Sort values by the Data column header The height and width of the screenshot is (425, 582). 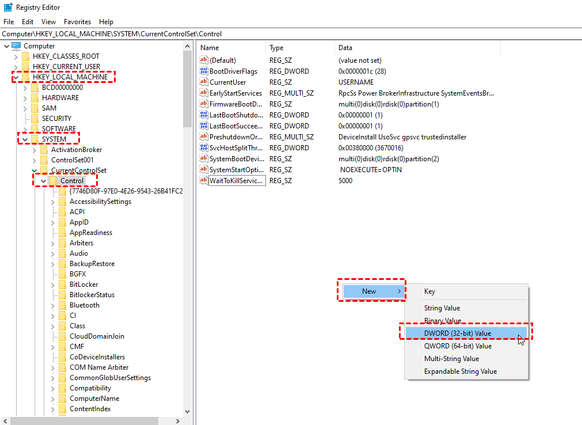pyautogui.click(x=417, y=48)
